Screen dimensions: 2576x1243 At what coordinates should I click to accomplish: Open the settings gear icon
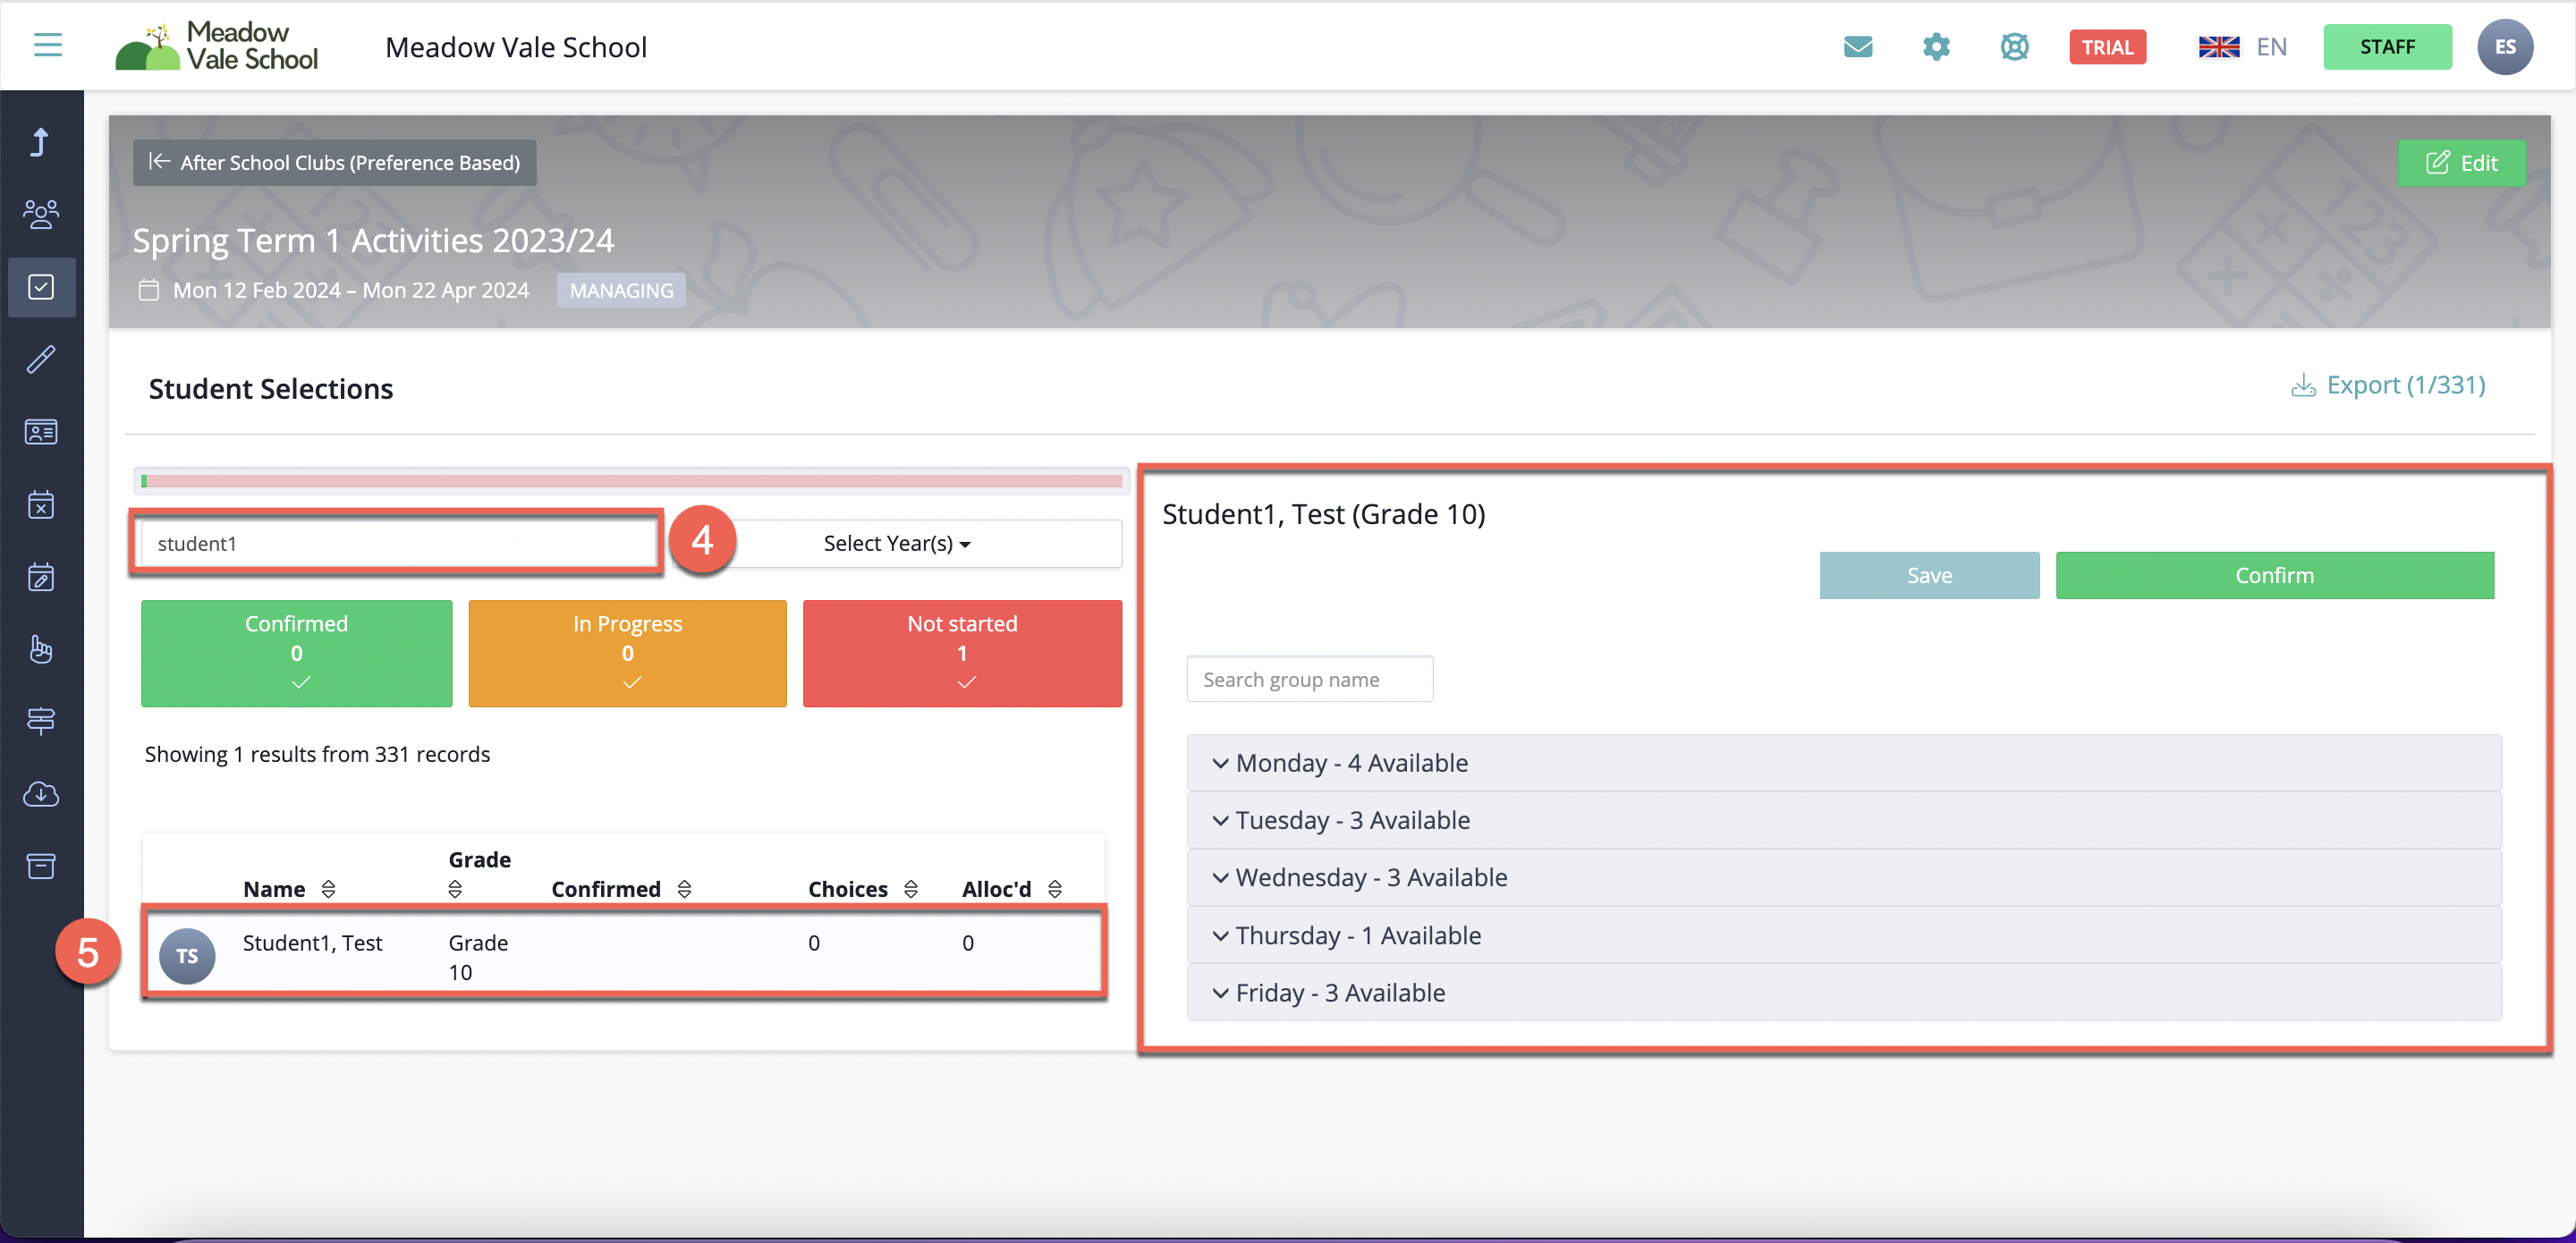[x=1935, y=47]
